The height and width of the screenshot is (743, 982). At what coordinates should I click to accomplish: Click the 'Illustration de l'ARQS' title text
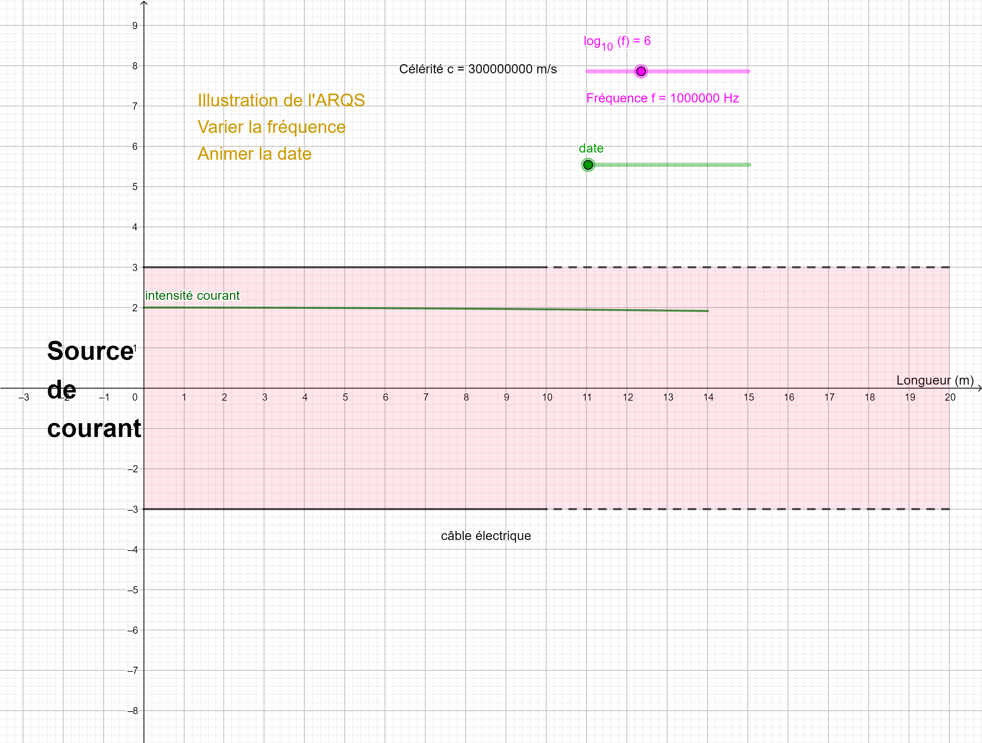[x=281, y=100]
